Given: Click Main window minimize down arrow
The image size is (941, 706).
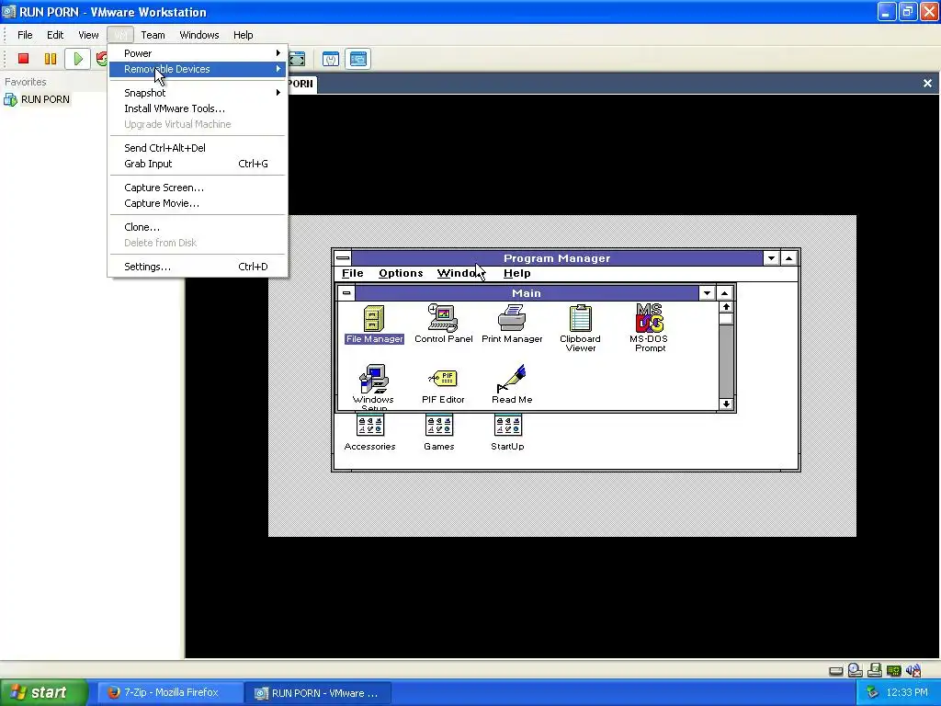Looking at the screenshot, I should pos(707,293).
